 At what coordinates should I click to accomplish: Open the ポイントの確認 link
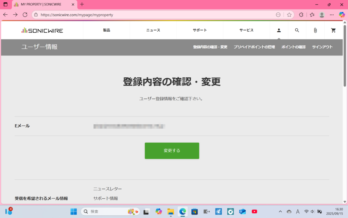(x=293, y=47)
